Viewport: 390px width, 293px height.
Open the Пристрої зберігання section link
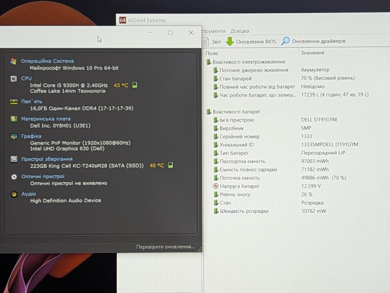47,159
